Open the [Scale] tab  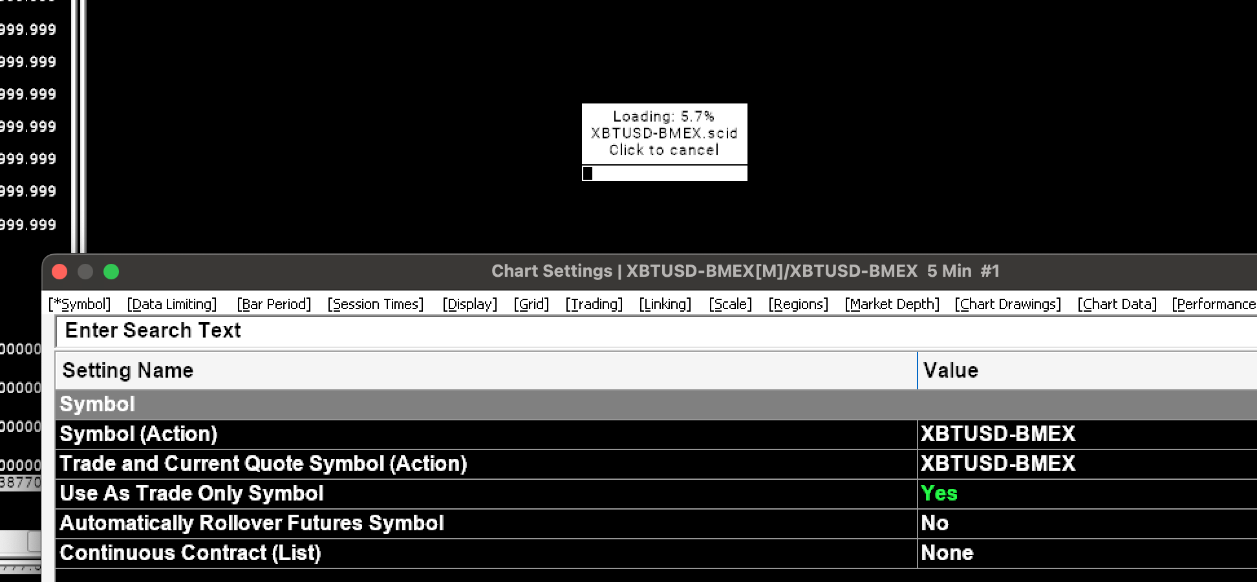tap(730, 304)
